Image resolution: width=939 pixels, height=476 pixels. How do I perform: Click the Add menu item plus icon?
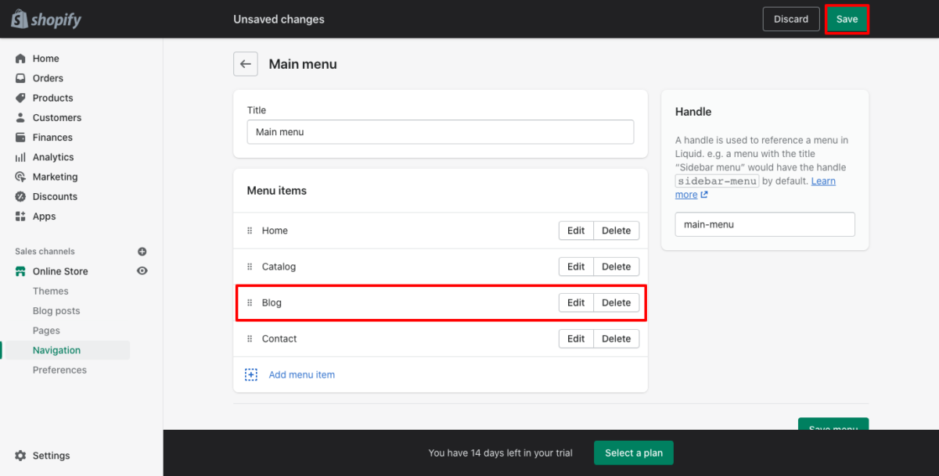tap(250, 375)
